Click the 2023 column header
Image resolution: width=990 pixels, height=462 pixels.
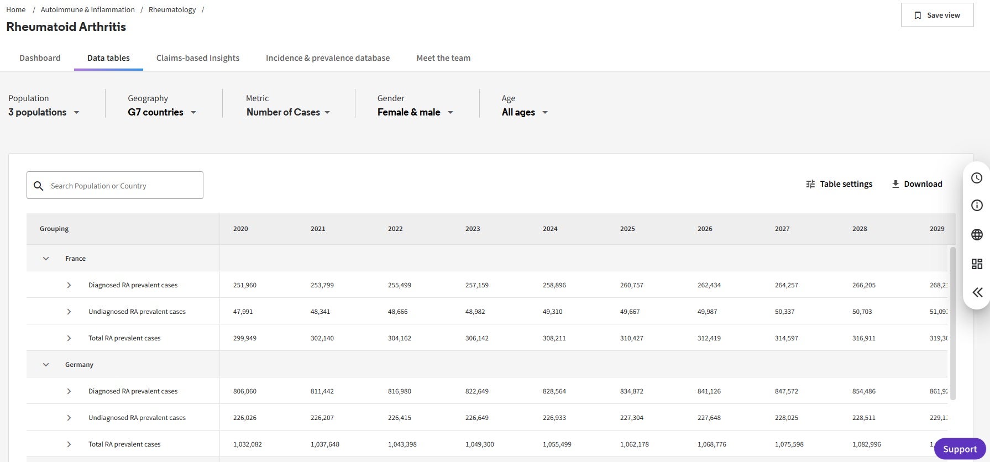pos(473,229)
